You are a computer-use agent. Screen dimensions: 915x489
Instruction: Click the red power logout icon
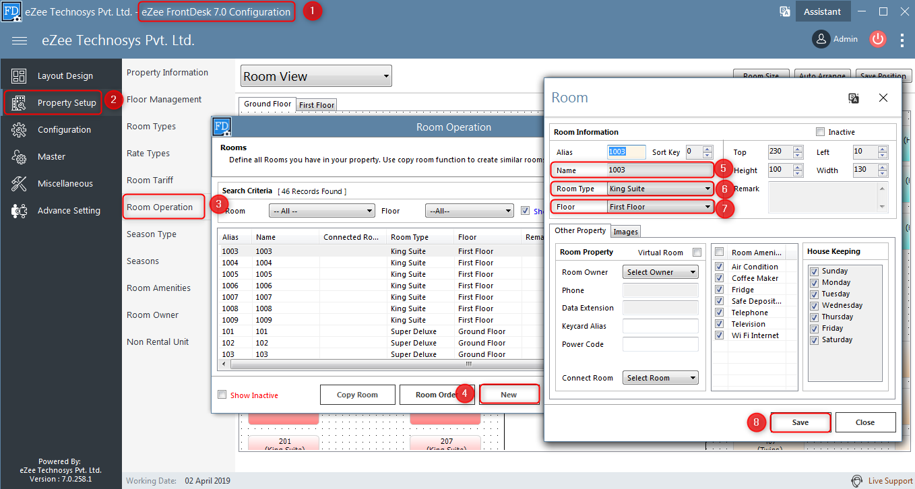(x=877, y=39)
